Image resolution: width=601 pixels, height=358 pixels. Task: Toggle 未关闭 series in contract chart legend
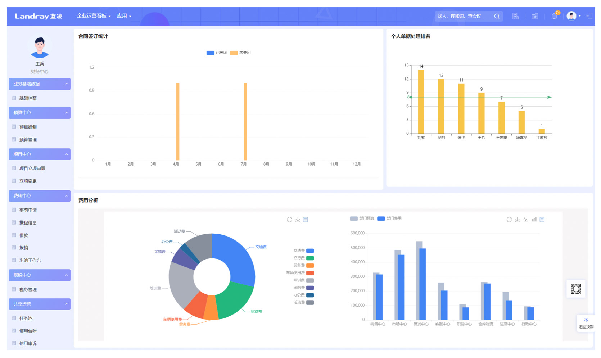point(240,53)
